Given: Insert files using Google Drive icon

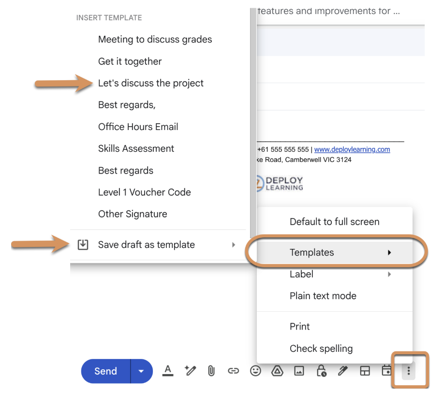Looking at the screenshot, I should 277,371.
